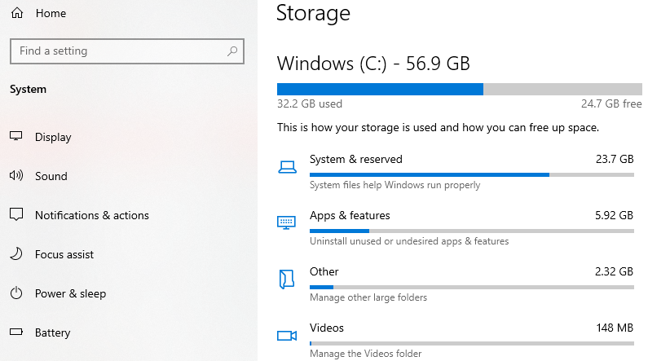Screen dimensions: 670x361
Task: Click the Apps & features keyboard icon
Action: click(x=286, y=222)
